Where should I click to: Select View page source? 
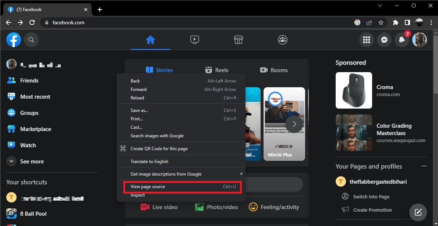click(x=181, y=187)
